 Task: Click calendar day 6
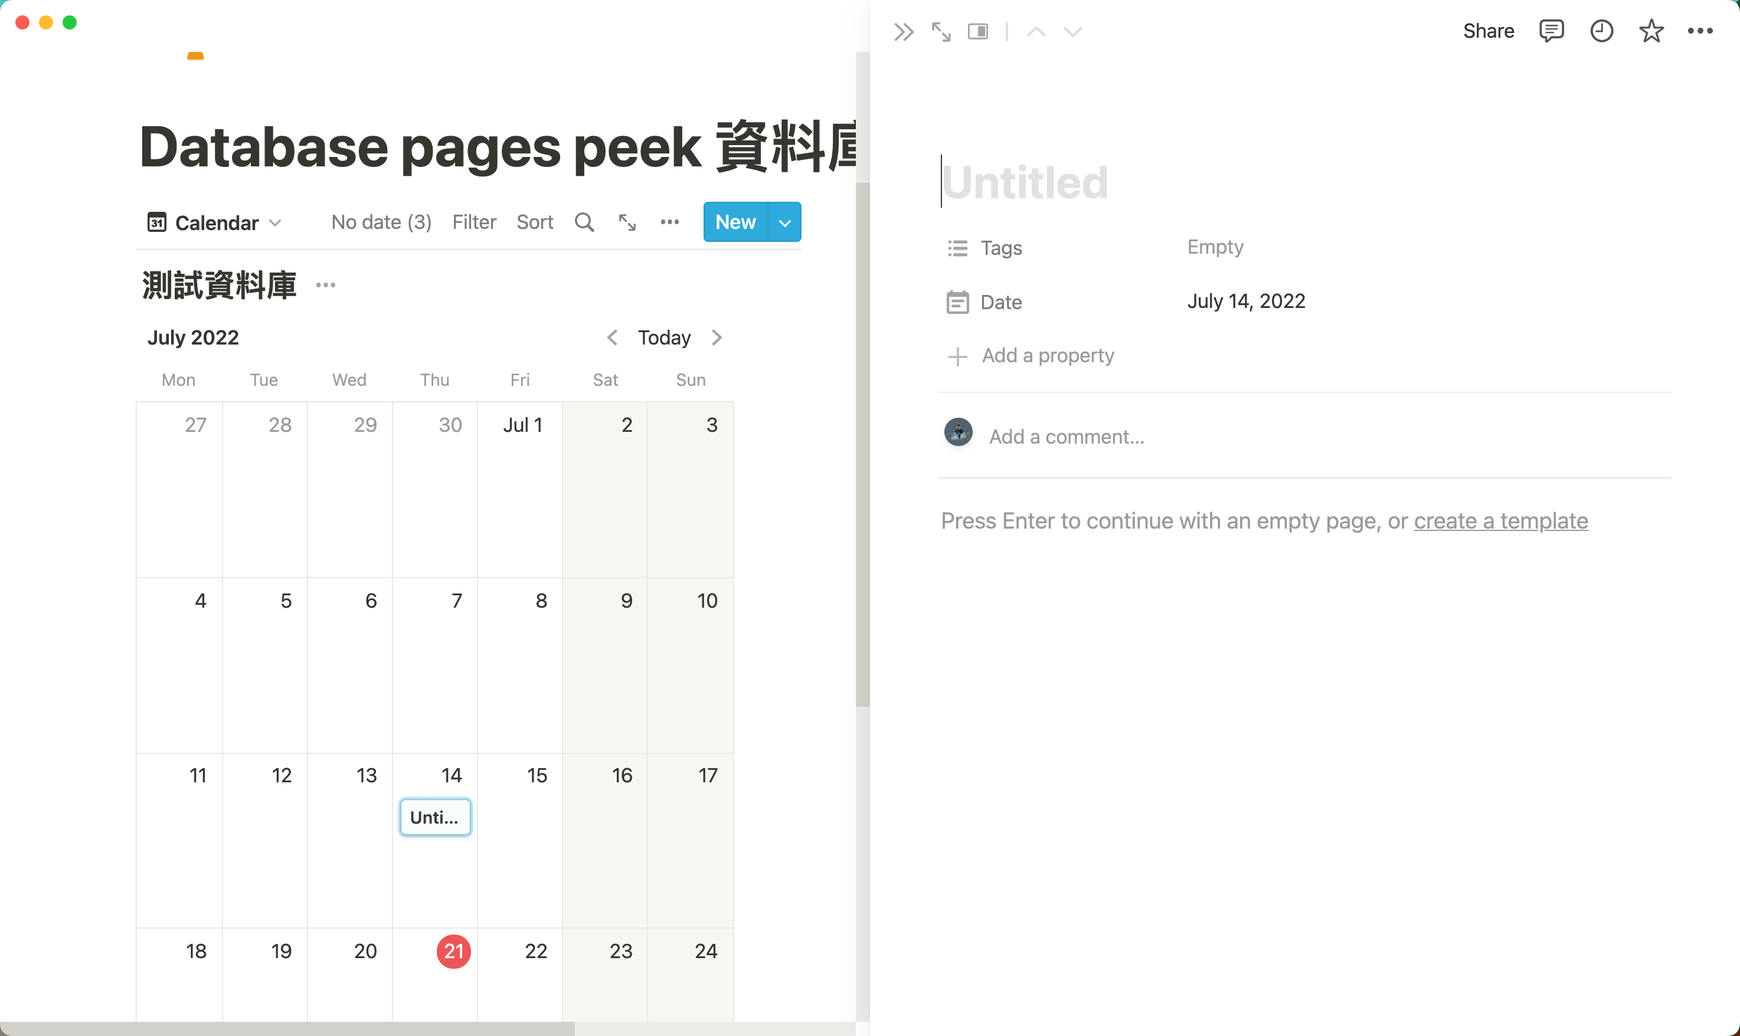(x=350, y=665)
